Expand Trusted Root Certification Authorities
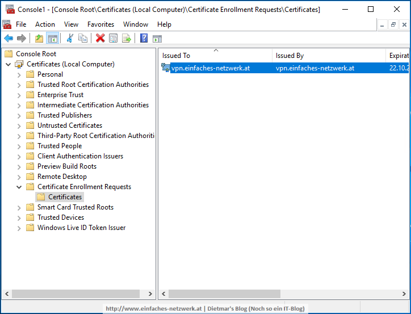Viewport: 411px width, 314px height. [x=19, y=85]
